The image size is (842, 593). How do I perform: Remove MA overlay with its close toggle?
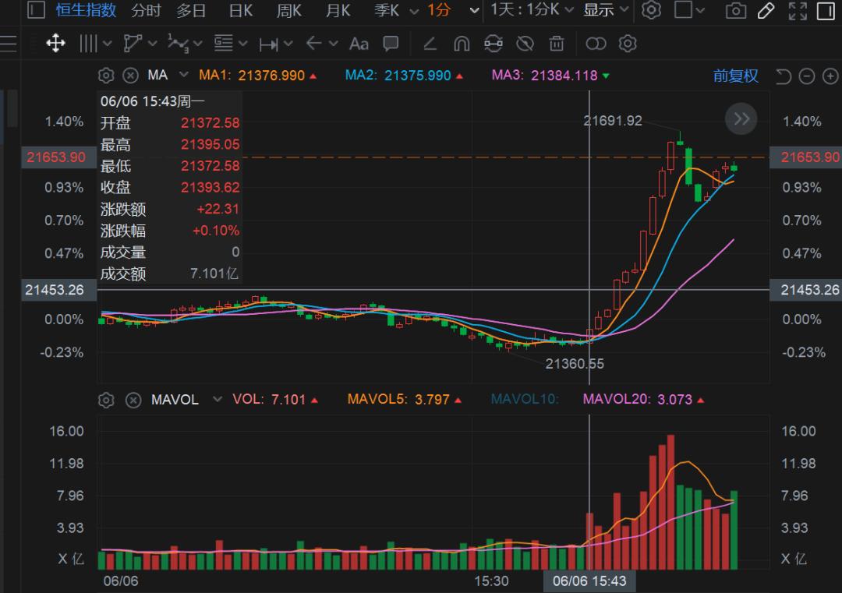(131, 76)
